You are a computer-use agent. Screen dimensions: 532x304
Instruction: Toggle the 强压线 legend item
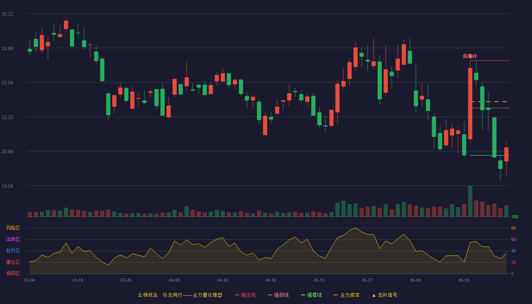click(245, 295)
